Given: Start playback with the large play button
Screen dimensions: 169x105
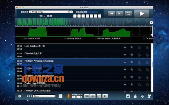Looking at the screenshot, I should click(x=141, y=13).
